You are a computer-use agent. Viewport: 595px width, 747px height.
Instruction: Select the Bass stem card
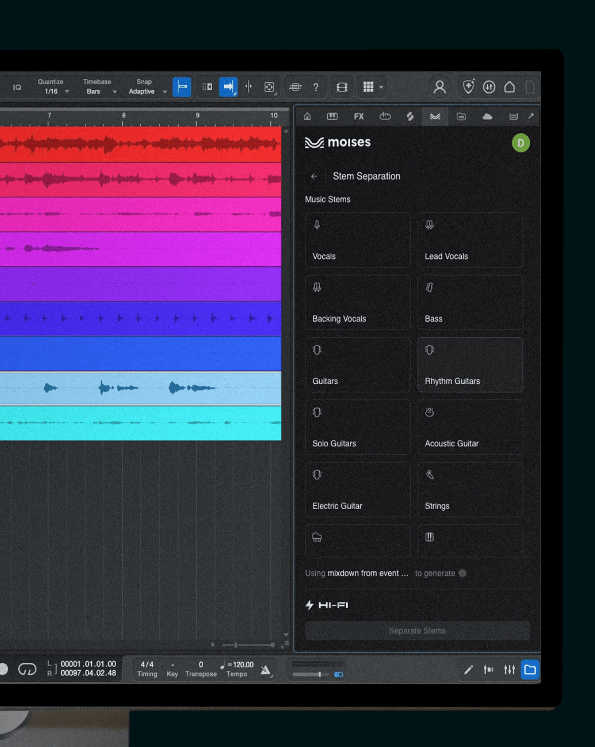pyautogui.click(x=470, y=302)
